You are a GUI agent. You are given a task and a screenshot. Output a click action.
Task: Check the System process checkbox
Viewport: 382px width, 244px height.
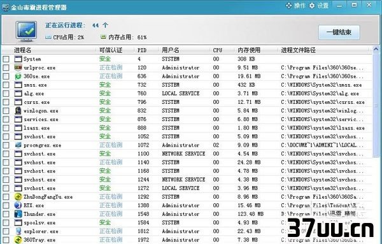(x=6, y=59)
